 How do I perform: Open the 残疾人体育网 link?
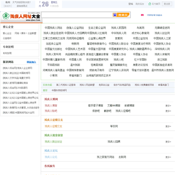(162, 54)
